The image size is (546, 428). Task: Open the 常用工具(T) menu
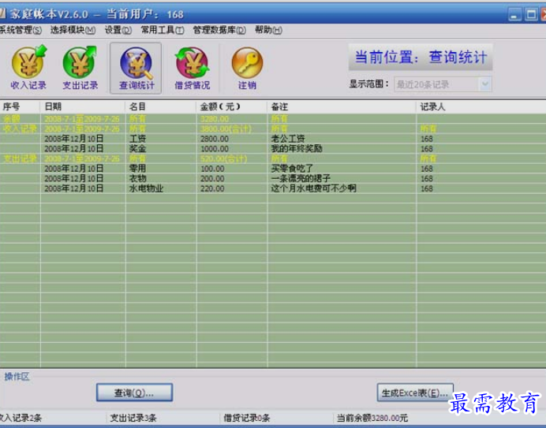163,30
